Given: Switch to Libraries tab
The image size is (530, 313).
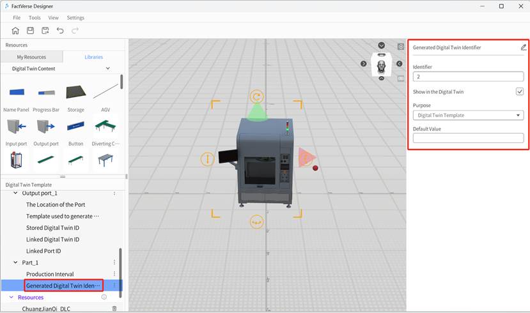Looking at the screenshot, I should pyautogui.click(x=93, y=57).
